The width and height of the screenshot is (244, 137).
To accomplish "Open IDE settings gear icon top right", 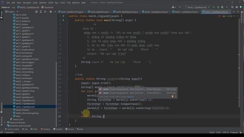I will coord(237,7).
